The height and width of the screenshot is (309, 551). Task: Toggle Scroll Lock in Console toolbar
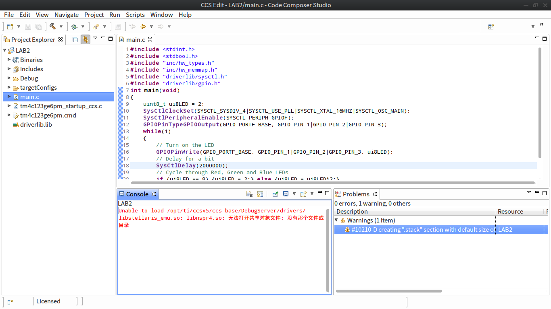260,194
